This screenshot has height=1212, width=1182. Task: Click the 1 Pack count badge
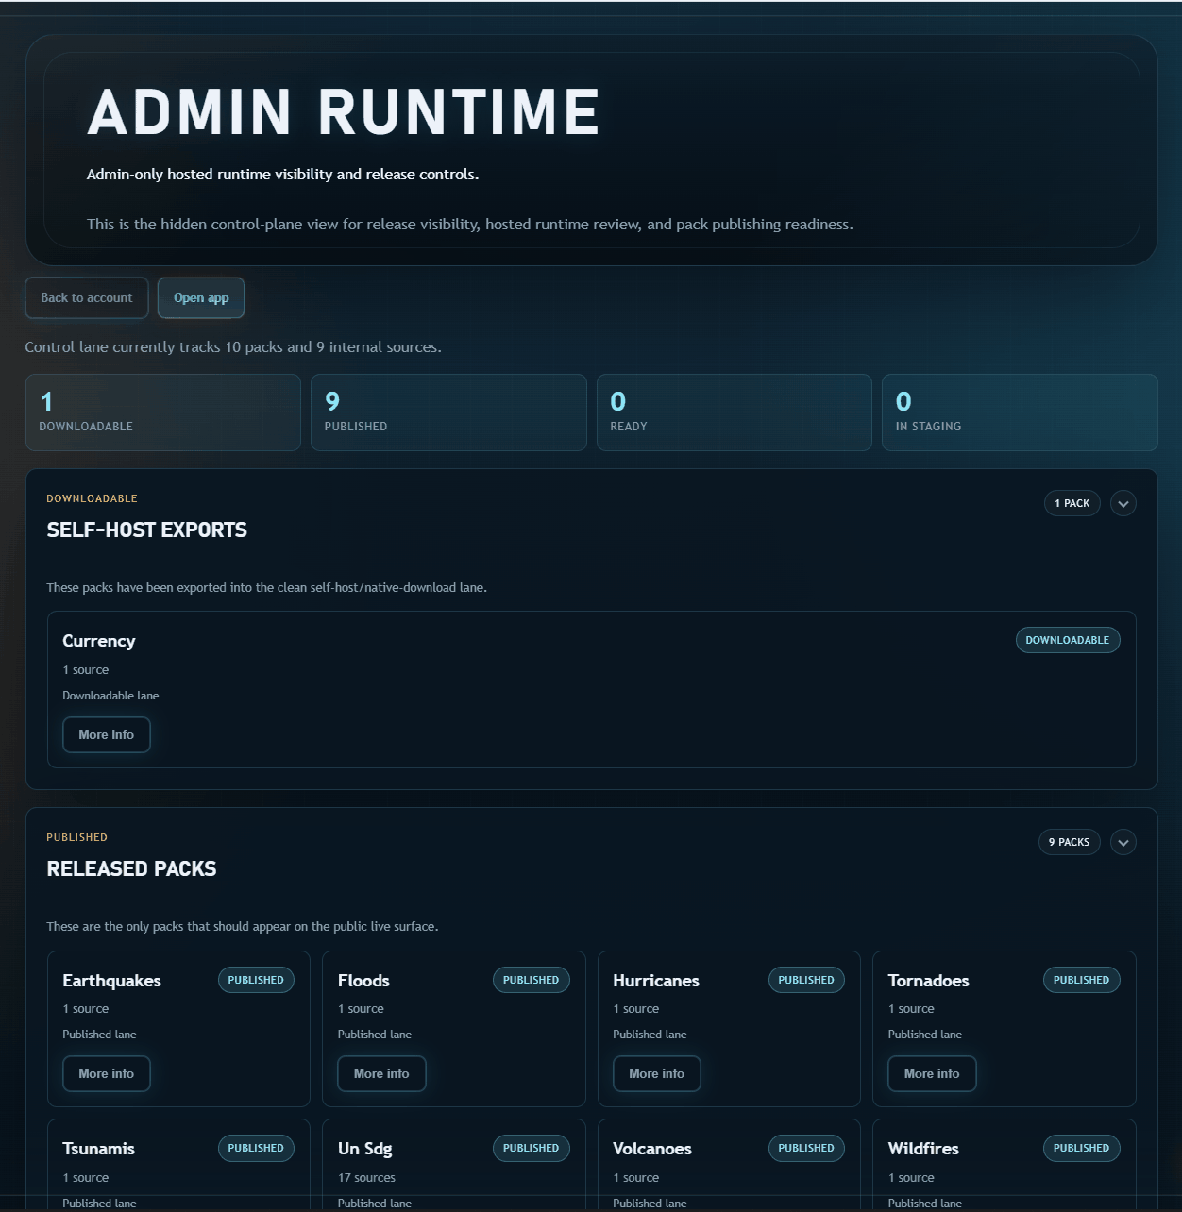[x=1072, y=503]
